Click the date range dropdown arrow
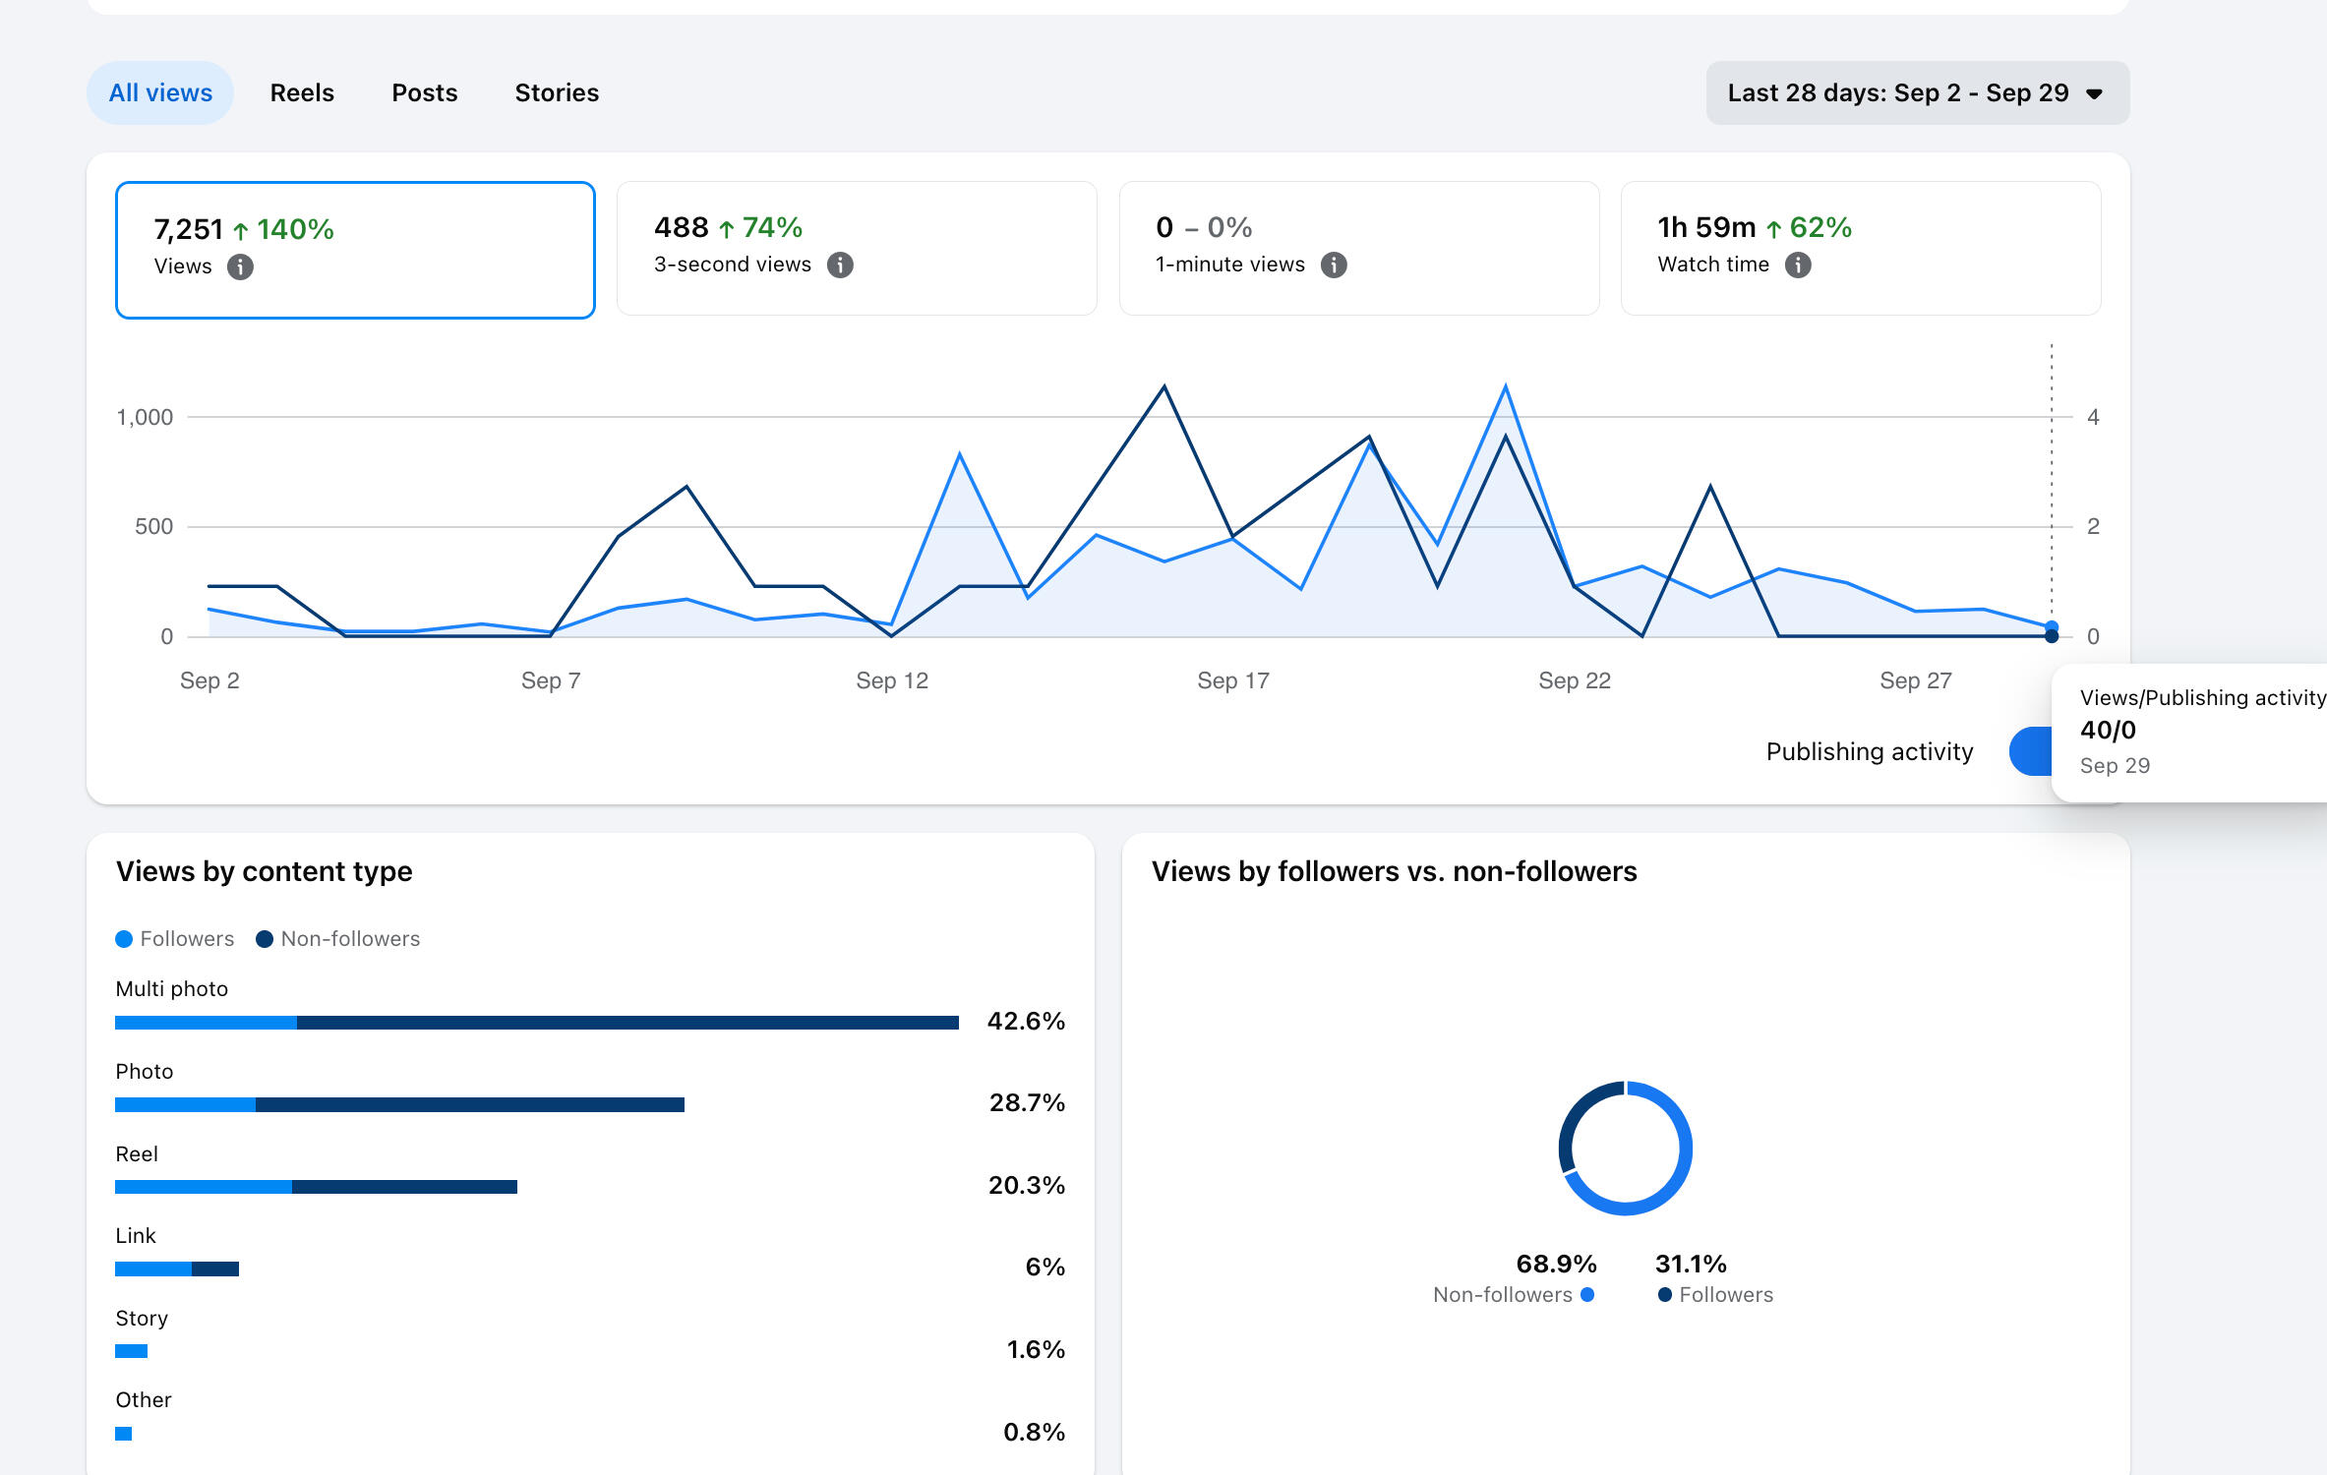The width and height of the screenshot is (2327, 1475). pyautogui.click(x=2095, y=94)
